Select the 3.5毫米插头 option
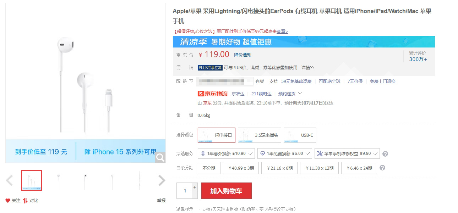 (x=260, y=135)
